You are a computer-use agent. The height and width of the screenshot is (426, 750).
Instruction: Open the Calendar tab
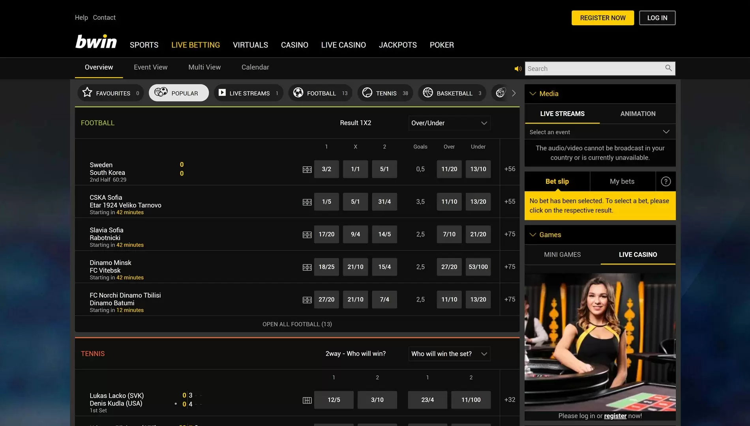point(255,67)
